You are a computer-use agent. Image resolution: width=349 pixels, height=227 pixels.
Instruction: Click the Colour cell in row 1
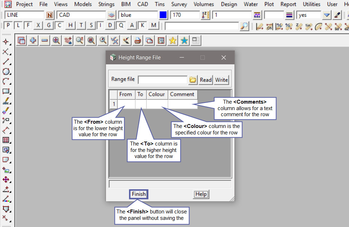[x=157, y=104]
